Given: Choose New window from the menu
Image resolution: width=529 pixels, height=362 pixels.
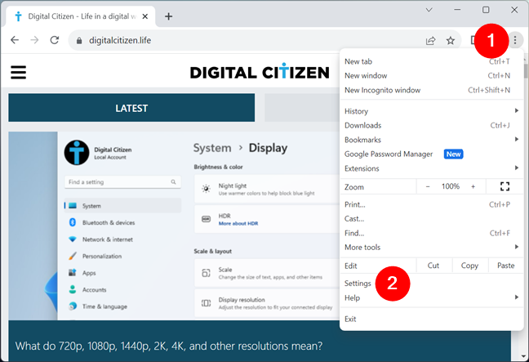Looking at the screenshot, I should [x=432, y=76].
